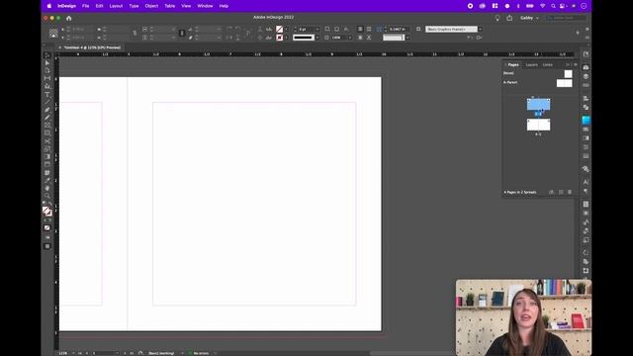Open the Object menu

point(151,6)
